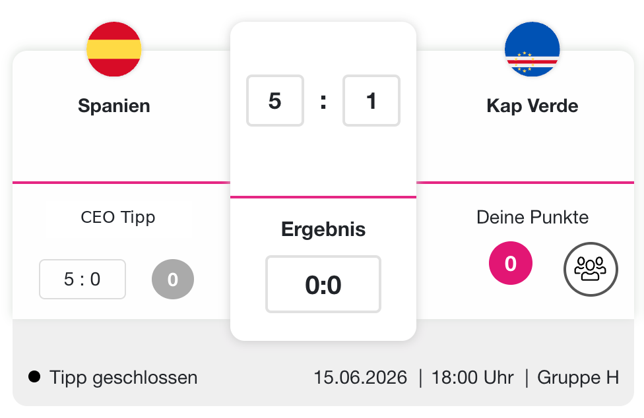Viewport: 644px width, 418px height.
Task: Select the home score field showing 5
Action: [x=275, y=100]
